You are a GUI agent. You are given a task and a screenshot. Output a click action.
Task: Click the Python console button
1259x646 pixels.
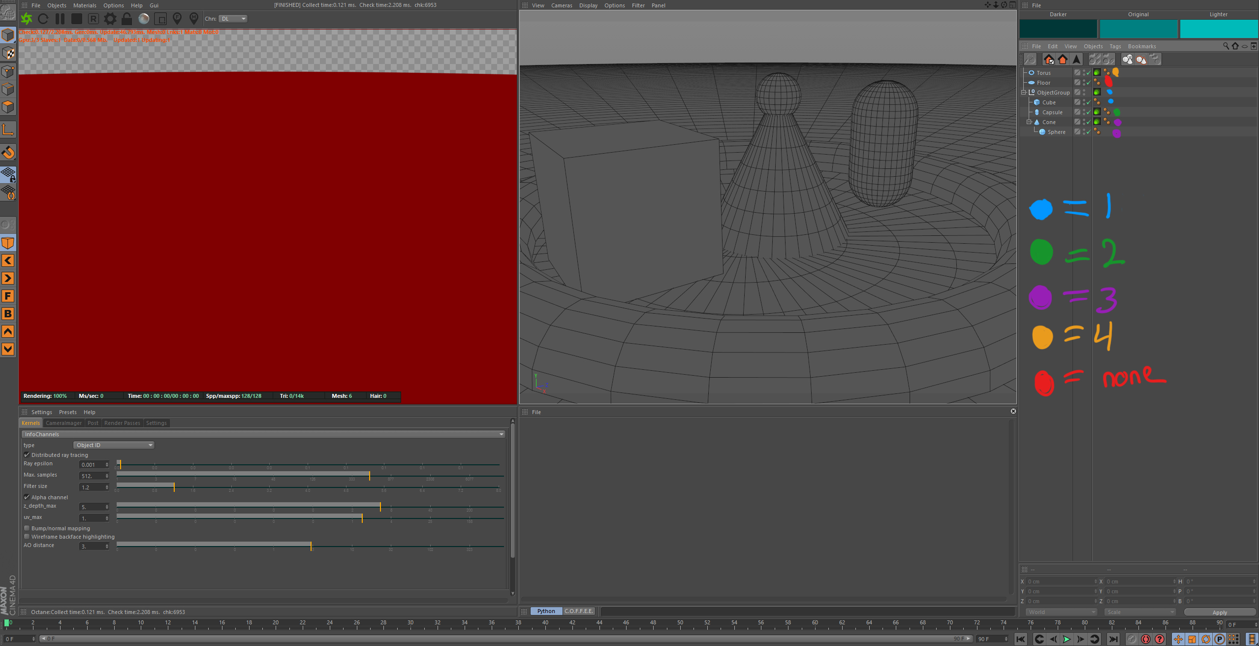546,611
